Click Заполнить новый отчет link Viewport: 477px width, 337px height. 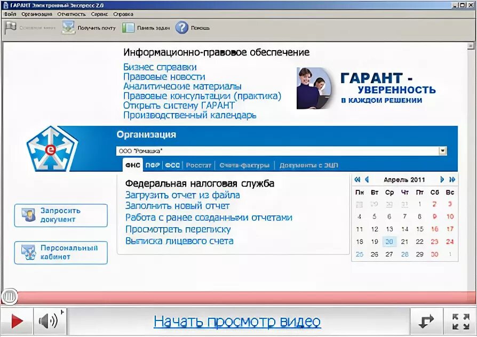(177, 206)
